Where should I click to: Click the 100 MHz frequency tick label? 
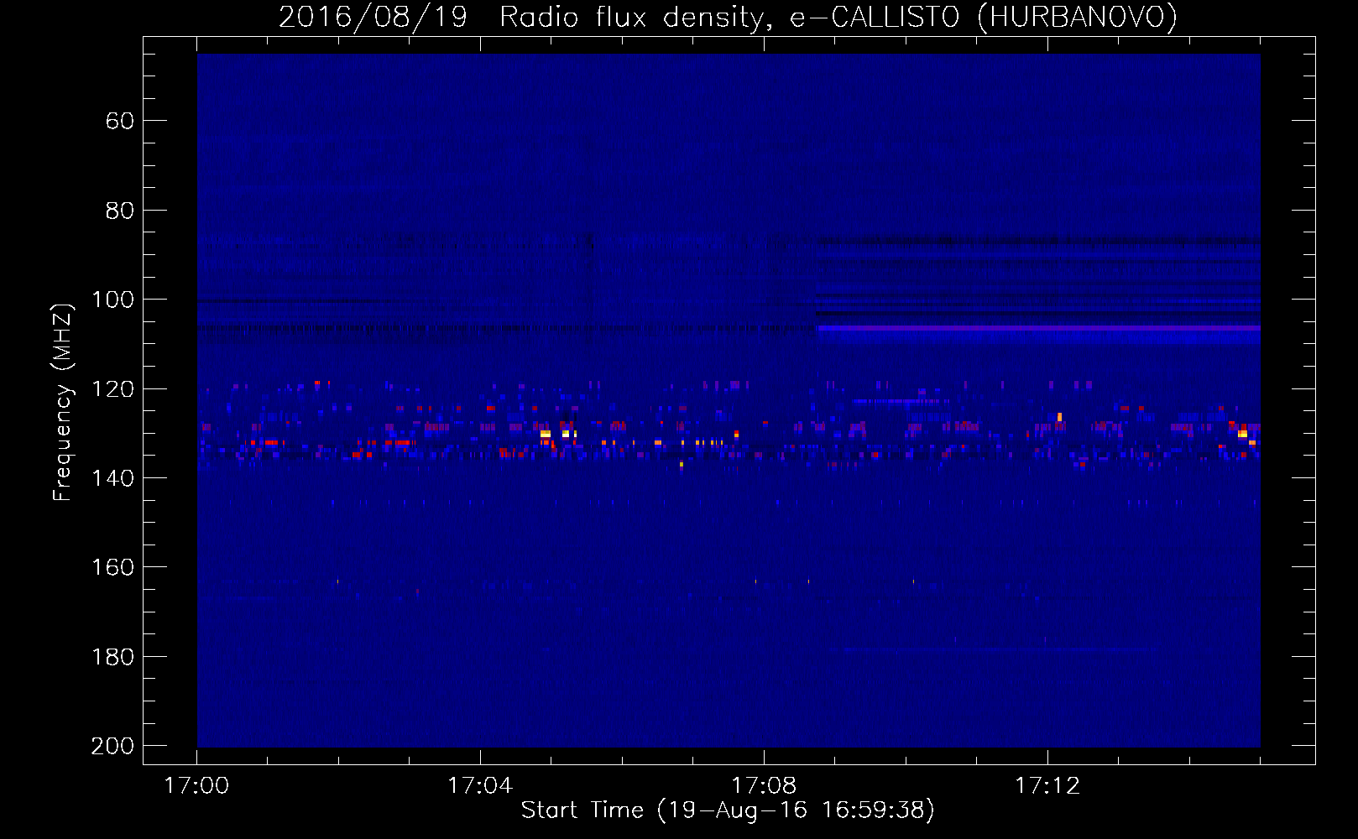point(112,300)
